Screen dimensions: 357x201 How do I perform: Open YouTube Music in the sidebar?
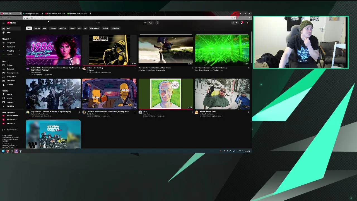point(11,119)
